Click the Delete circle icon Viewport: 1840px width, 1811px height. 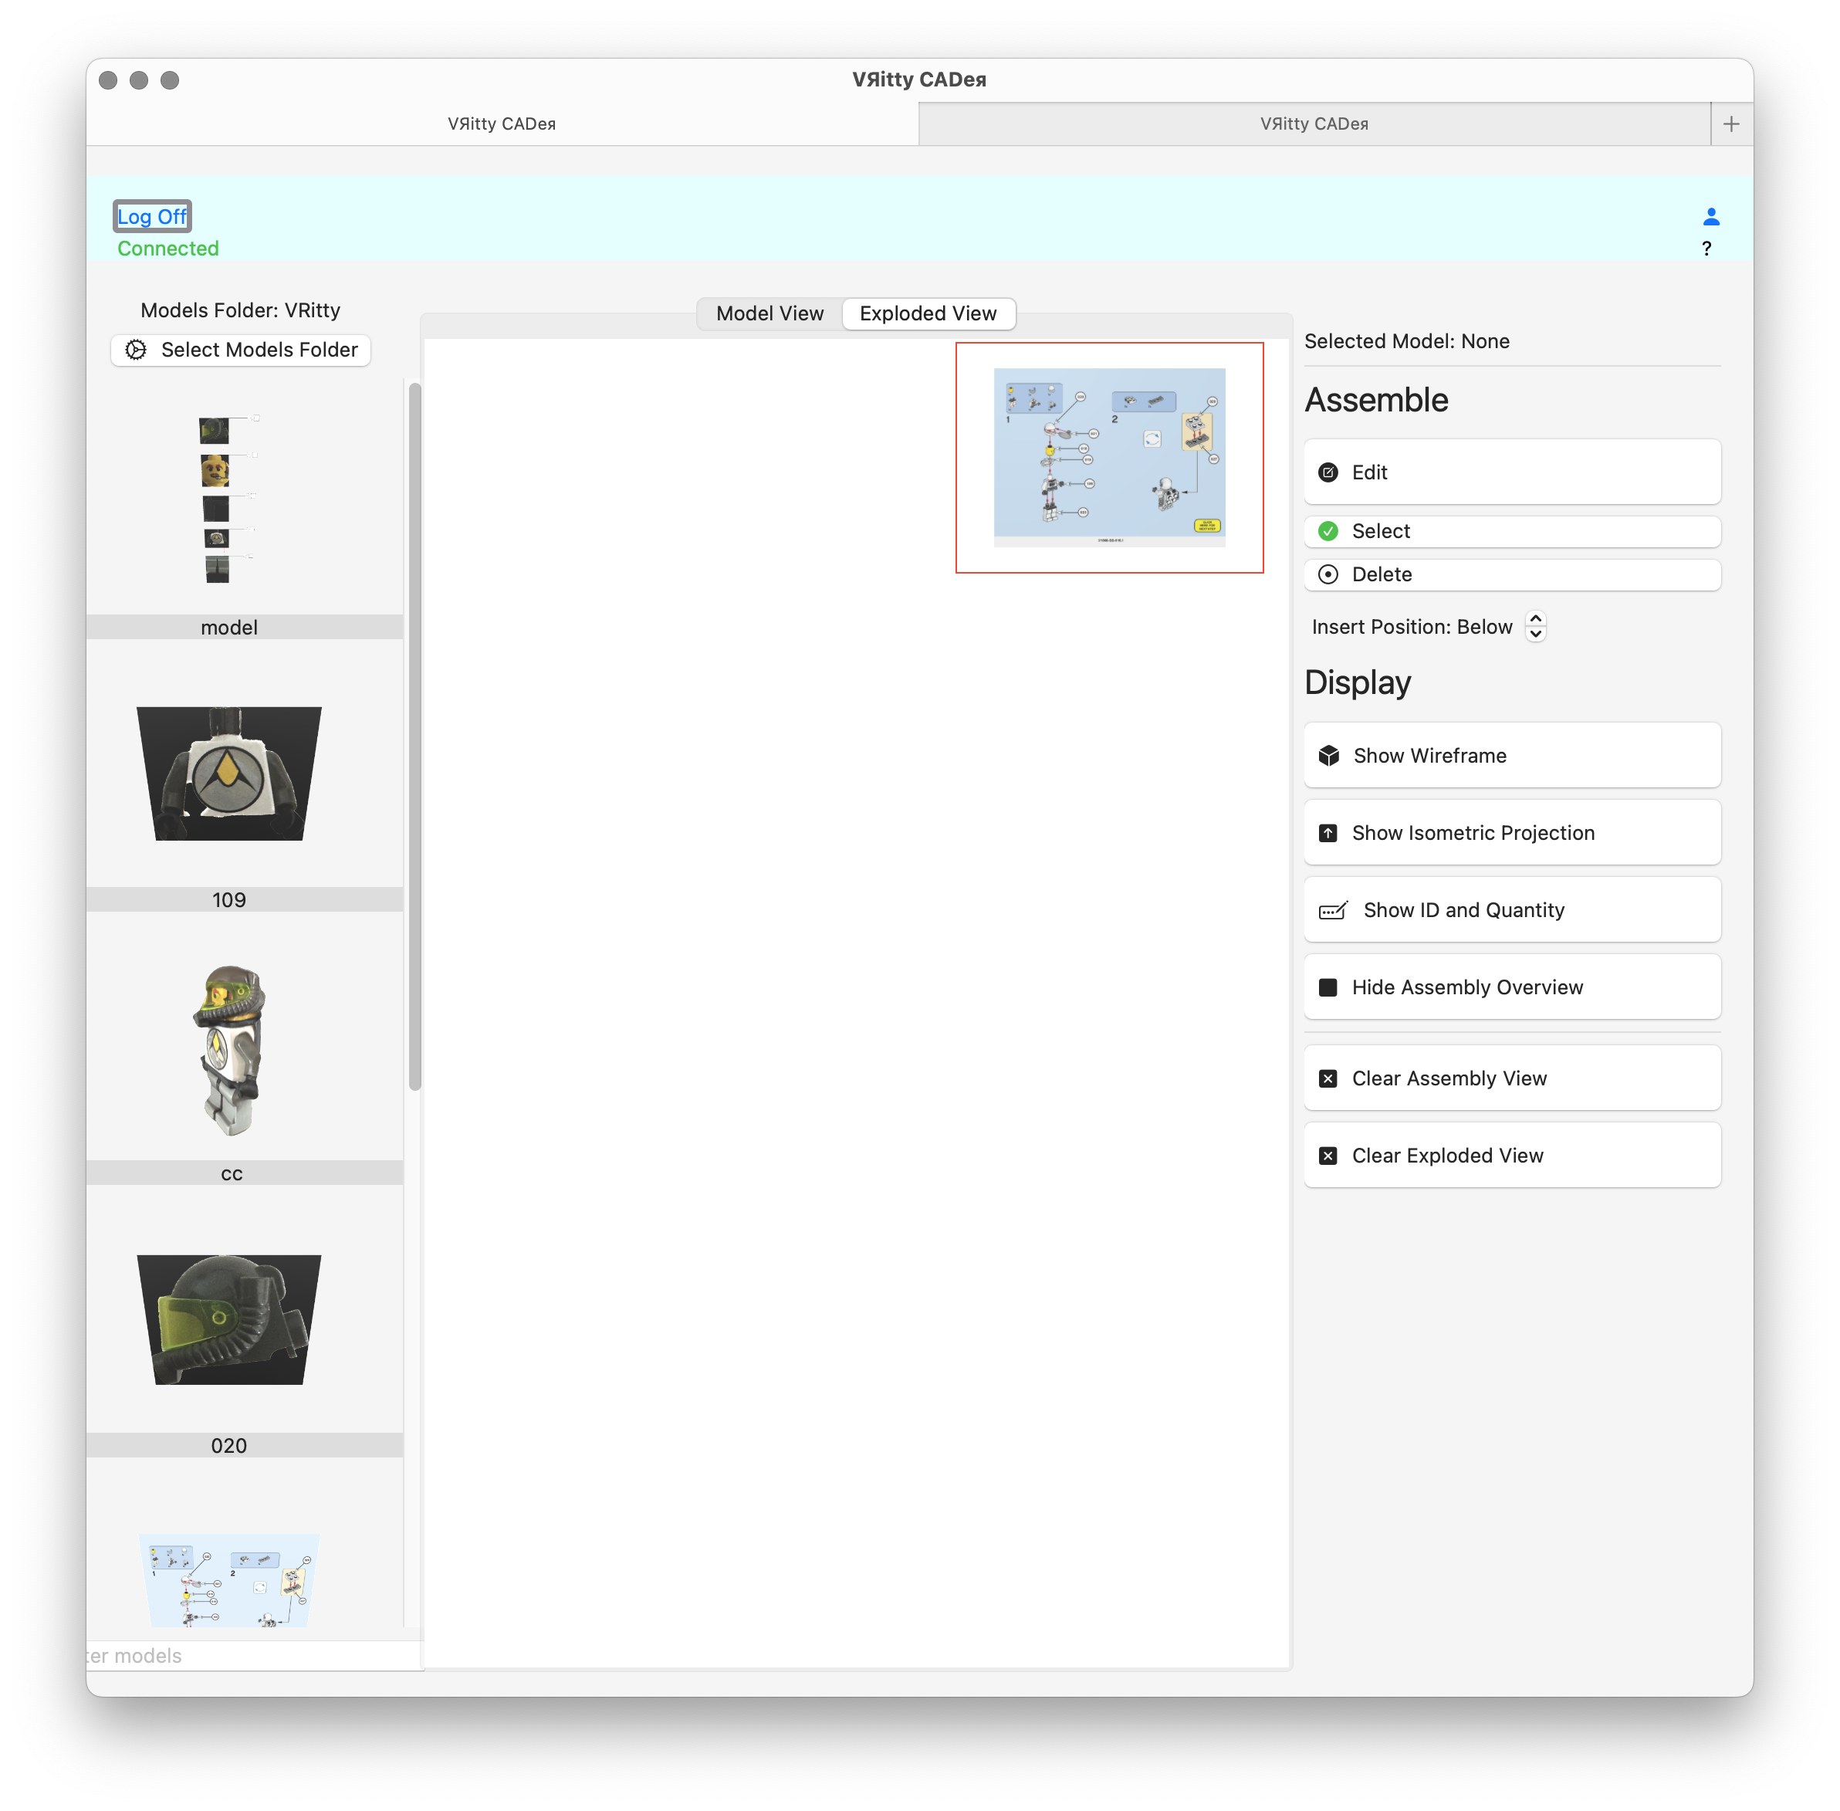point(1328,574)
